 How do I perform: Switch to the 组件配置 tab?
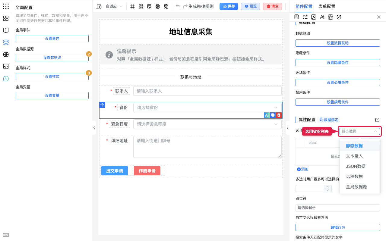point(304,6)
